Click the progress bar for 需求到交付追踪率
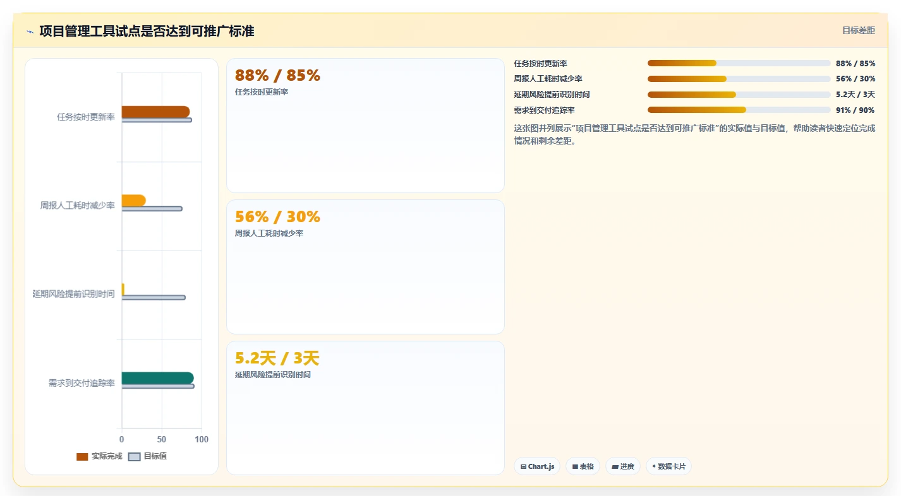The height and width of the screenshot is (496, 901). pos(739,110)
